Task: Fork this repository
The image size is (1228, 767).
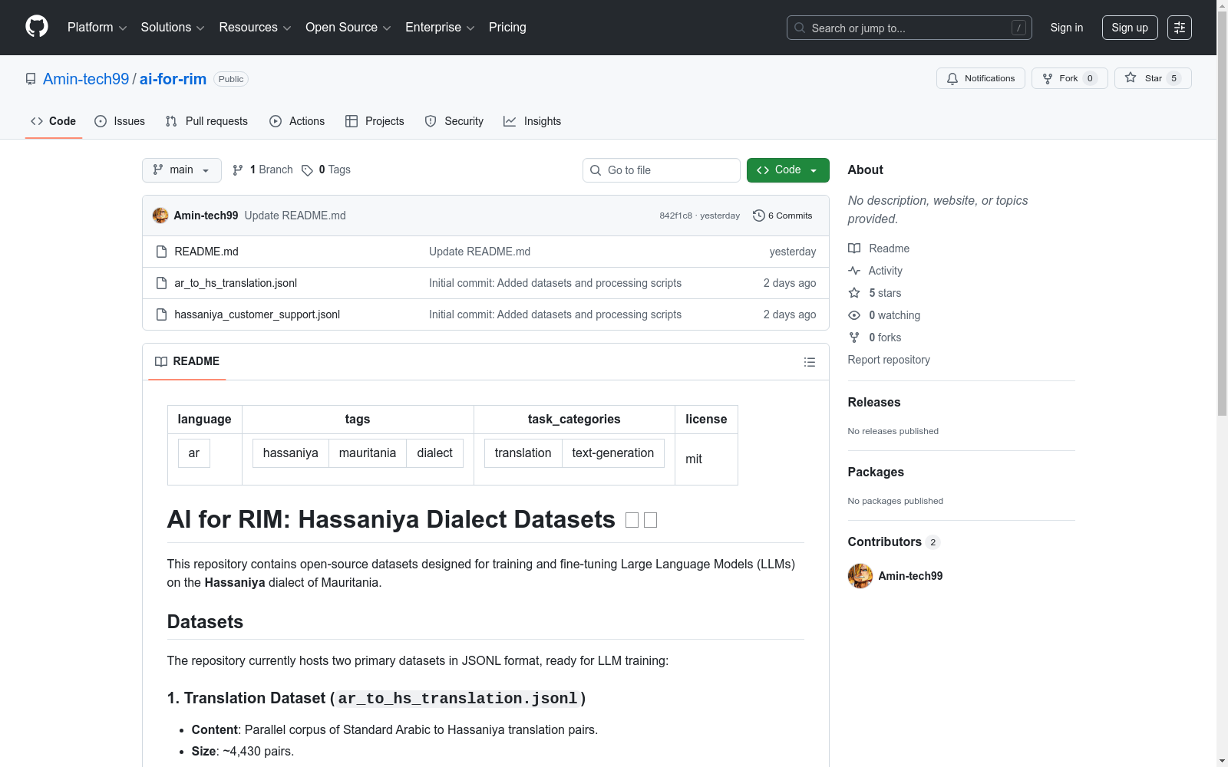Action: click(x=1070, y=78)
